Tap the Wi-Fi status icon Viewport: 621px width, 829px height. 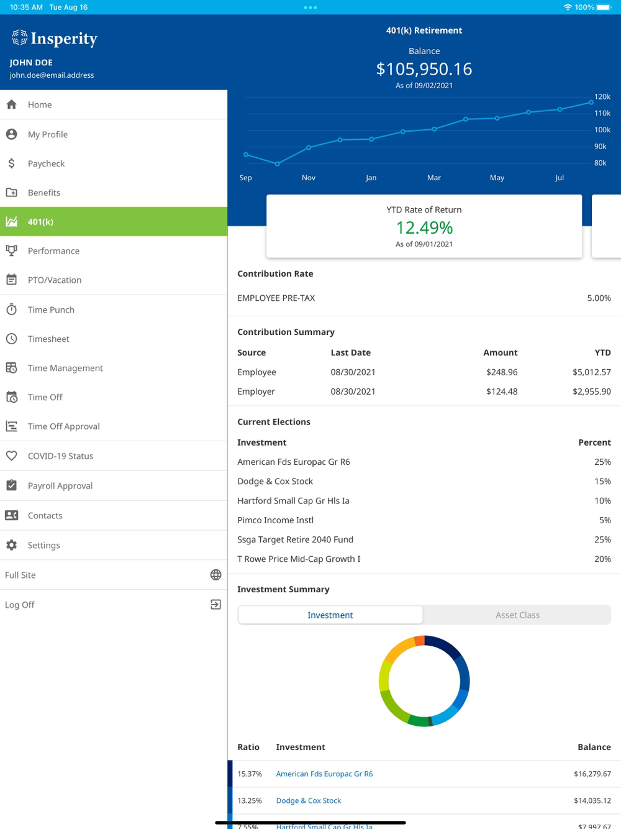pos(568,7)
